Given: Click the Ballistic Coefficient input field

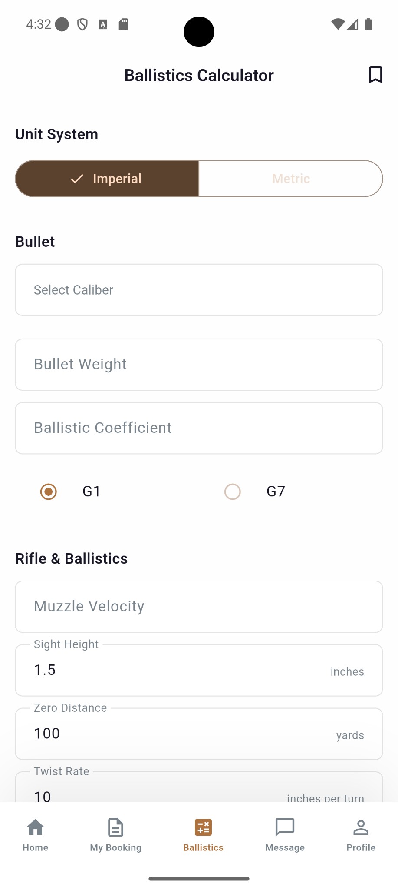Looking at the screenshot, I should 199,428.
